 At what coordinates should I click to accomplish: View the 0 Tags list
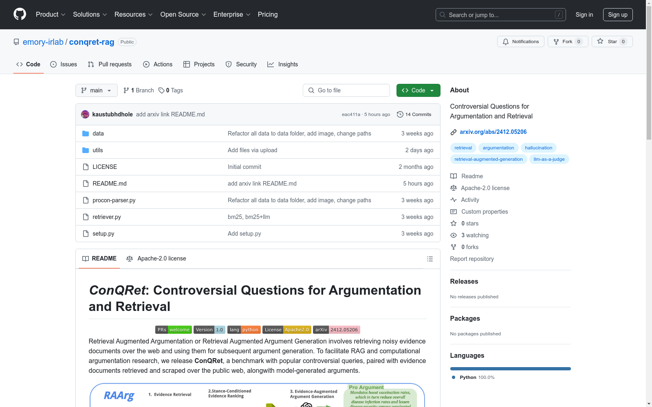tap(171, 90)
